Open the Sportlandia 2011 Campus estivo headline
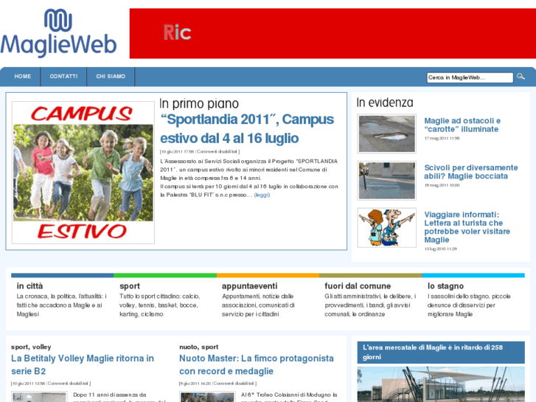Screen dimensions: 536x402 (x=247, y=129)
